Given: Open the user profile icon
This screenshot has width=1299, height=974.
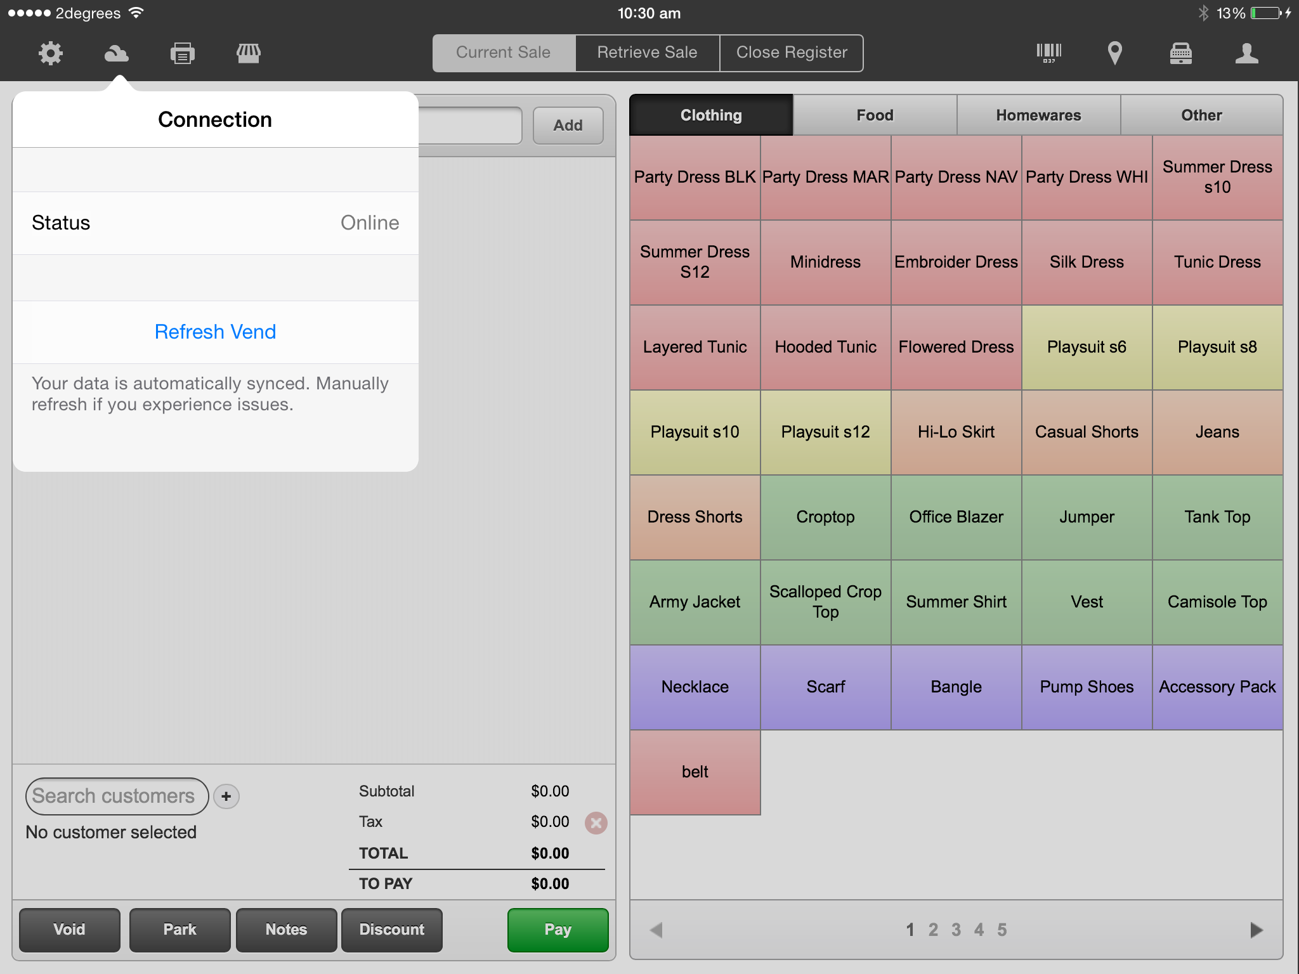Looking at the screenshot, I should click(x=1247, y=53).
